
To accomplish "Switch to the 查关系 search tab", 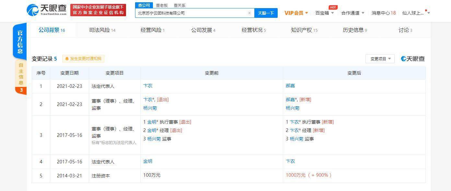I will pyautogui.click(x=179, y=6).
